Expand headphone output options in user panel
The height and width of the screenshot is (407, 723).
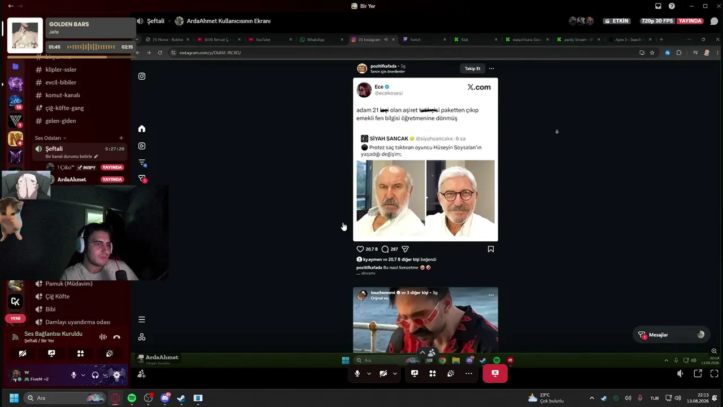pos(105,375)
